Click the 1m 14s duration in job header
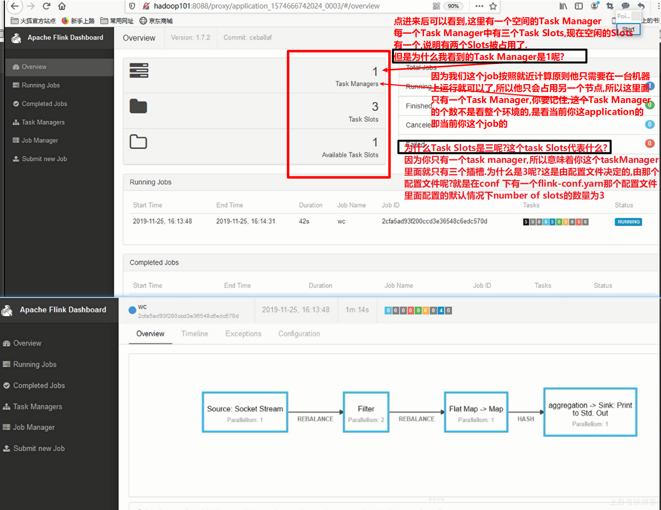661x510 pixels. (x=357, y=309)
